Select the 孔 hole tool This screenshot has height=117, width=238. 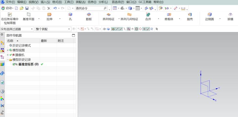click(x=70, y=17)
